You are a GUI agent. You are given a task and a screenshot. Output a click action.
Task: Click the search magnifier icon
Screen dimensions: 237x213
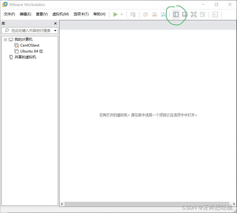[x=7, y=30]
